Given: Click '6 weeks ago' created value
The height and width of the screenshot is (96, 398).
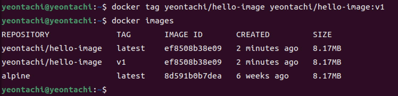Looking at the screenshot, I should click(x=262, y=76).
